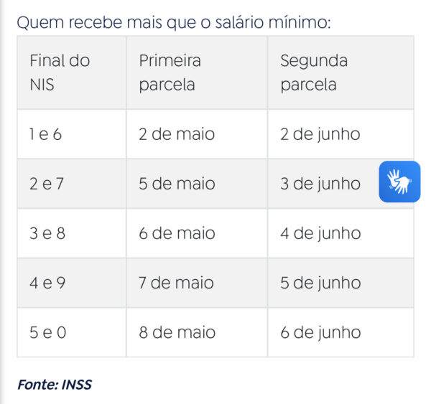This screenshot has width=431, height=404.
Task: Click the '6 de maio' date cell
Action: click(x=177, y=233)
